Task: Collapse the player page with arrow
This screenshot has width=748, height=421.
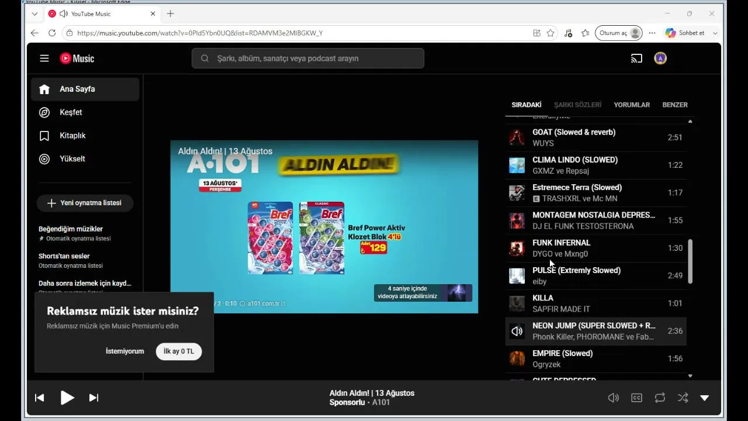Action: (705, 398)
